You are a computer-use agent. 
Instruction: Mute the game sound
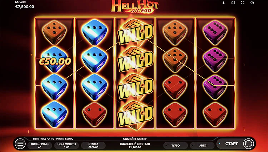(x=233, y=3)
